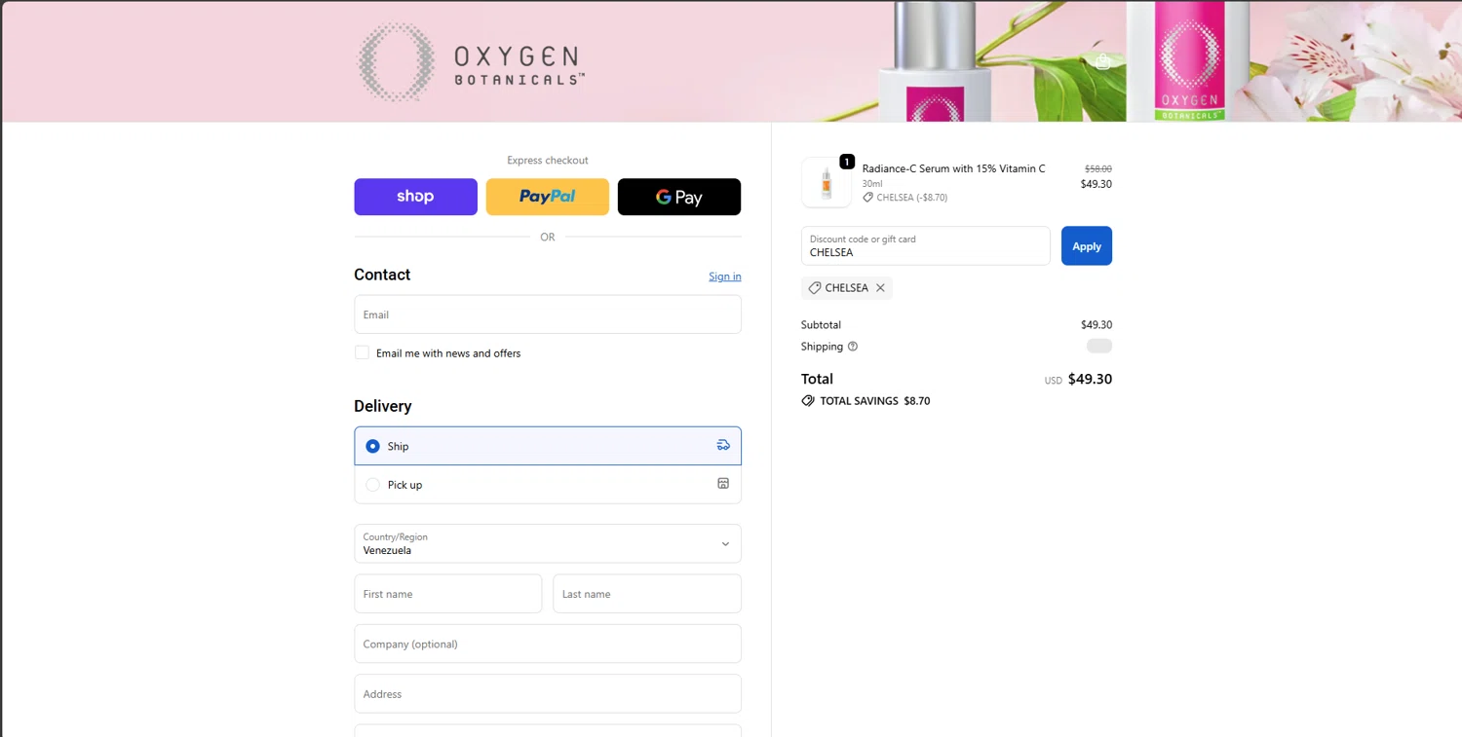Follow the Sign in link
Image resolution: width=1462 pixels, height=737 pixels.
coord(725,276)
